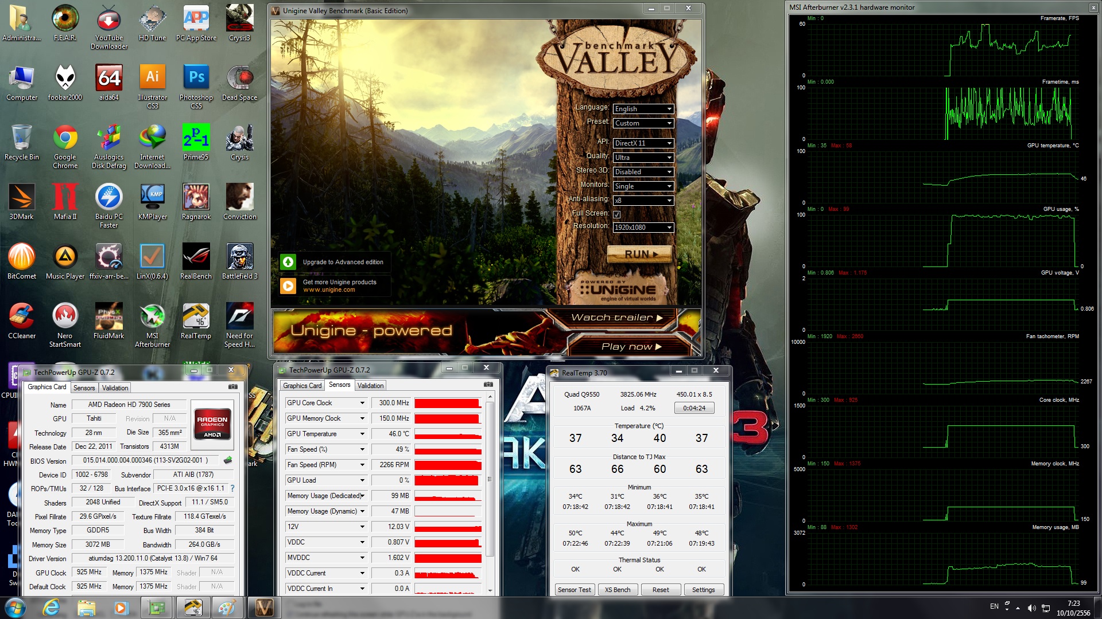The height and width of the screenshot is (619, 1102).
Task: Toggle the Full Screen checkbox in Valley
Action: point(617,214)
